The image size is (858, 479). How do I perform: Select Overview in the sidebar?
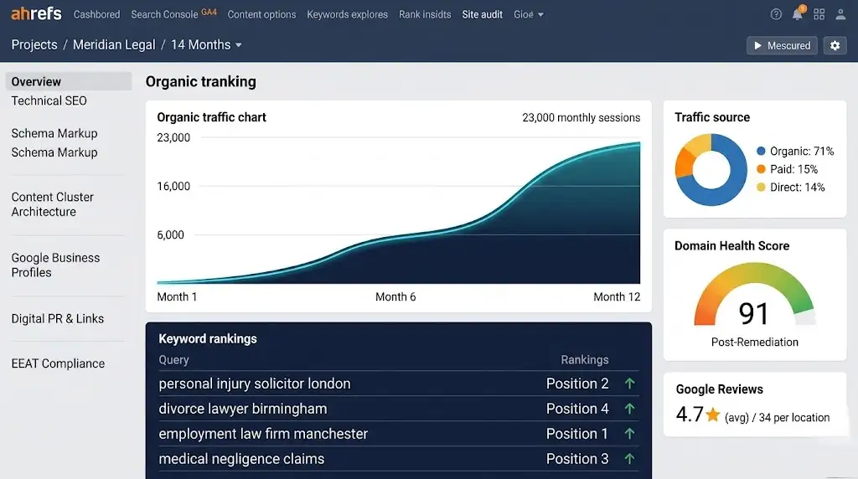[x=69, y=81]
